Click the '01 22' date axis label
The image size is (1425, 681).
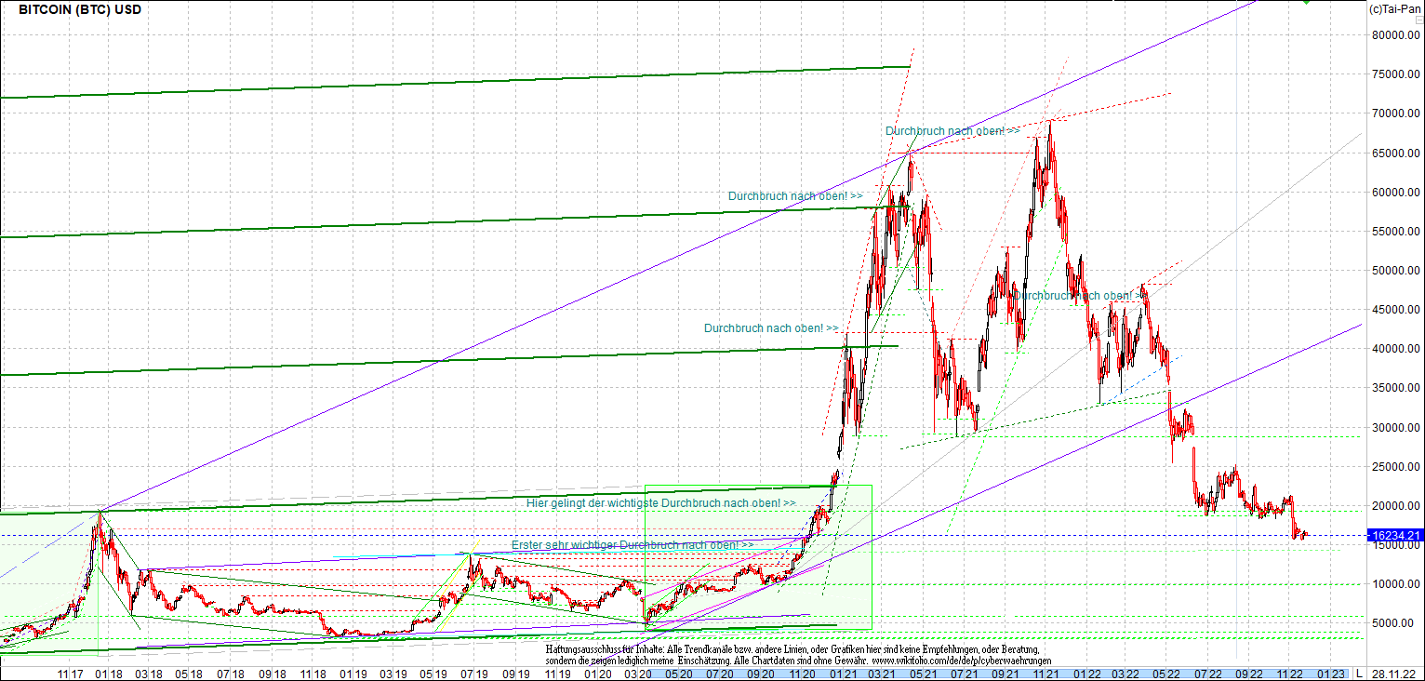1088,674
